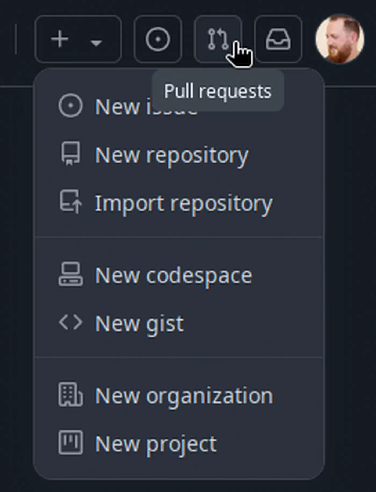Open the user profile avatar menu
This screenshot has height=492, width=376.
(340, 39)
